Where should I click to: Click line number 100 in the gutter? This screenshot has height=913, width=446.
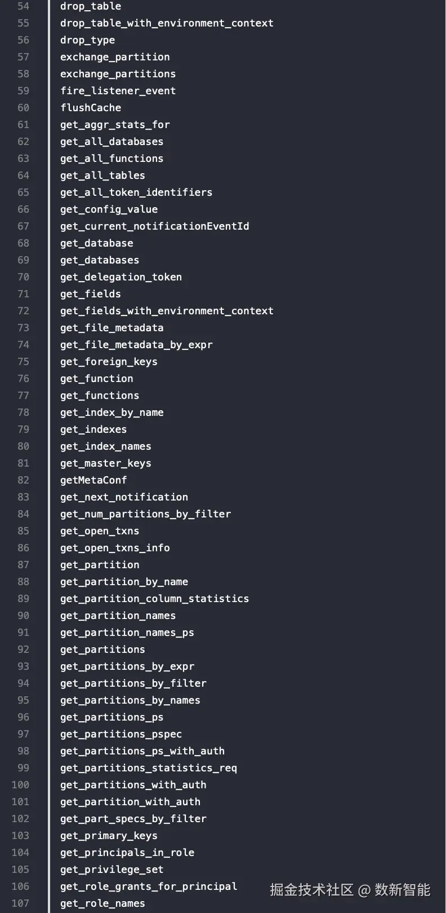20,785
